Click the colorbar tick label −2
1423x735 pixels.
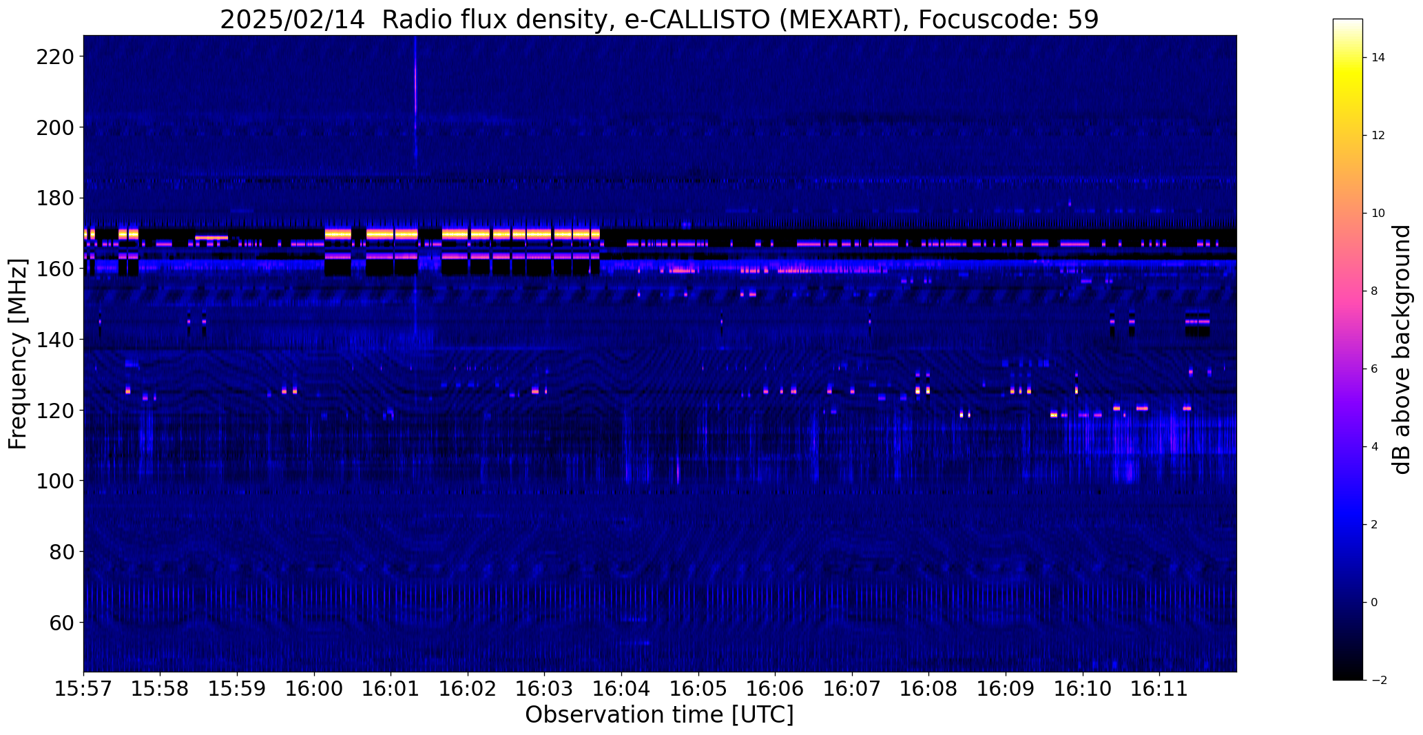[1379, 681]
